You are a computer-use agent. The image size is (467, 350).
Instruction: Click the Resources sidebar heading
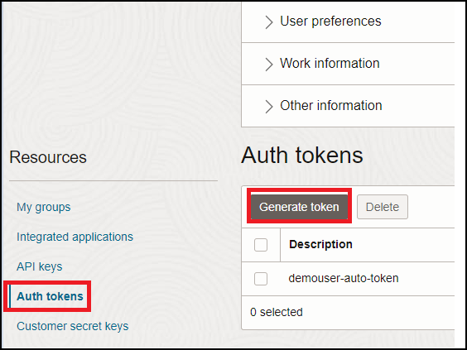(48, 157)
